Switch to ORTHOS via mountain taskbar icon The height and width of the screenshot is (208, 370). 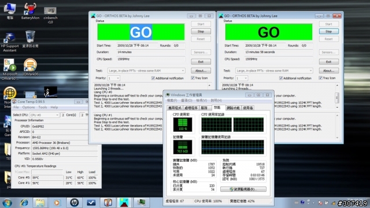(x=124, y=203)
